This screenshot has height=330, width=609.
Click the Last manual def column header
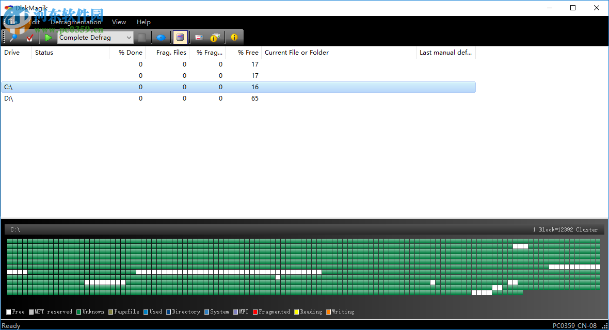click(445, 52)
